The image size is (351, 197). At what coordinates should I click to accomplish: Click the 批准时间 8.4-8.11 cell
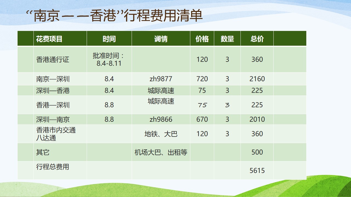109,59
